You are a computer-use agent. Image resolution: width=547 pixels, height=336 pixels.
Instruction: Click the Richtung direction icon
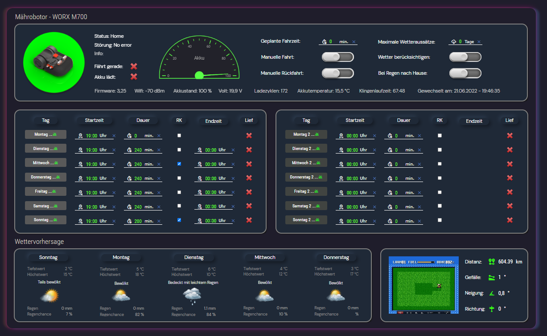(492, 308)
